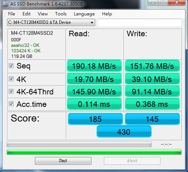188x172 pixels.
Task: Maximize the benchmark window
Action: (163, 3)
